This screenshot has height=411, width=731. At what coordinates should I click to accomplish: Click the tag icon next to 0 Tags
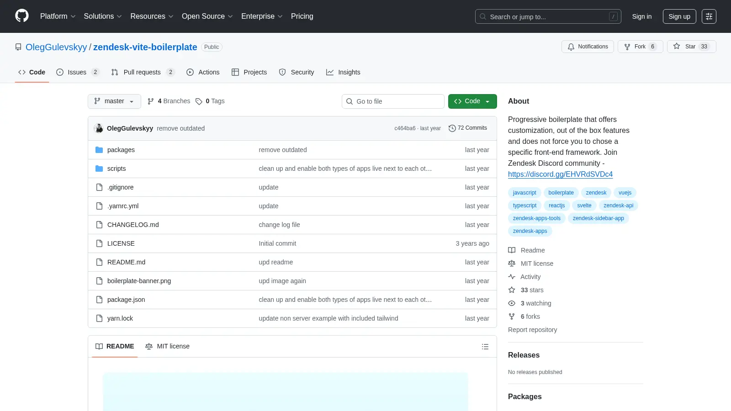[199, 101]
